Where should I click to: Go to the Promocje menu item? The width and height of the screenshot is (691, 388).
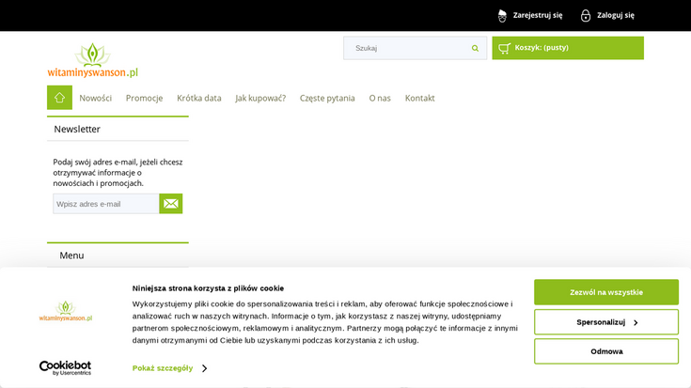(144, 98)
